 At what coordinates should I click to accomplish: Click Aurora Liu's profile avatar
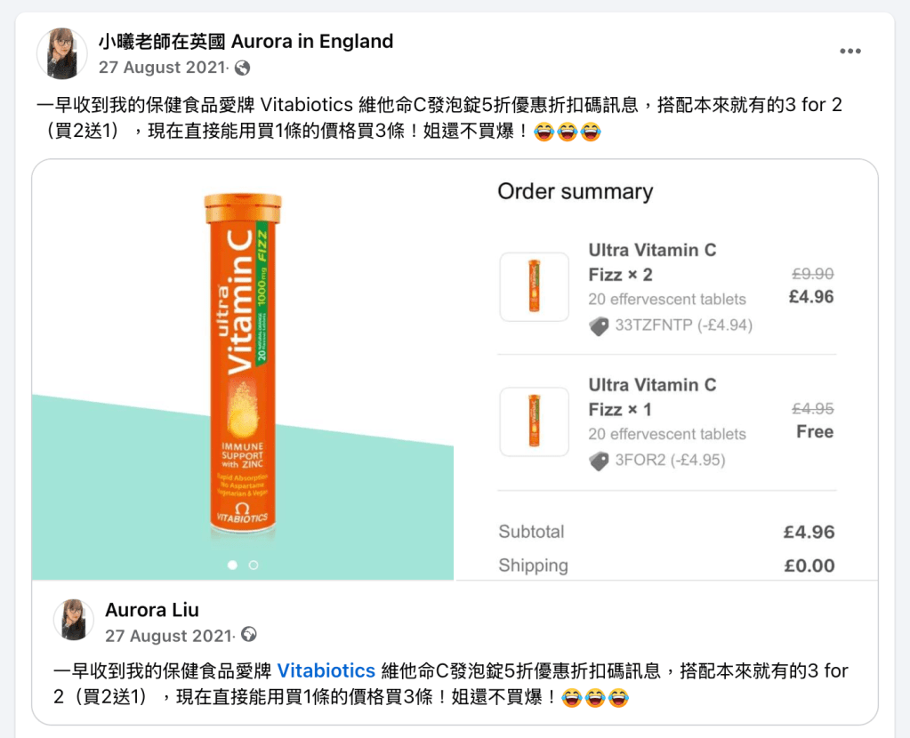[74, 620]
